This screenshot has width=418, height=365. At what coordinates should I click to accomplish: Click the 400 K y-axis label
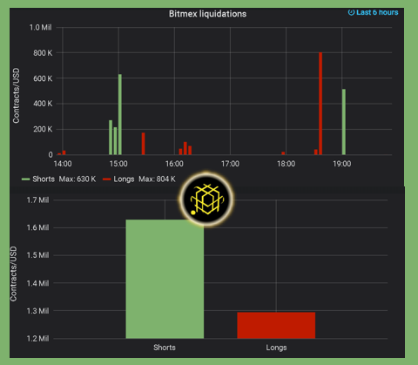point(43,104)
